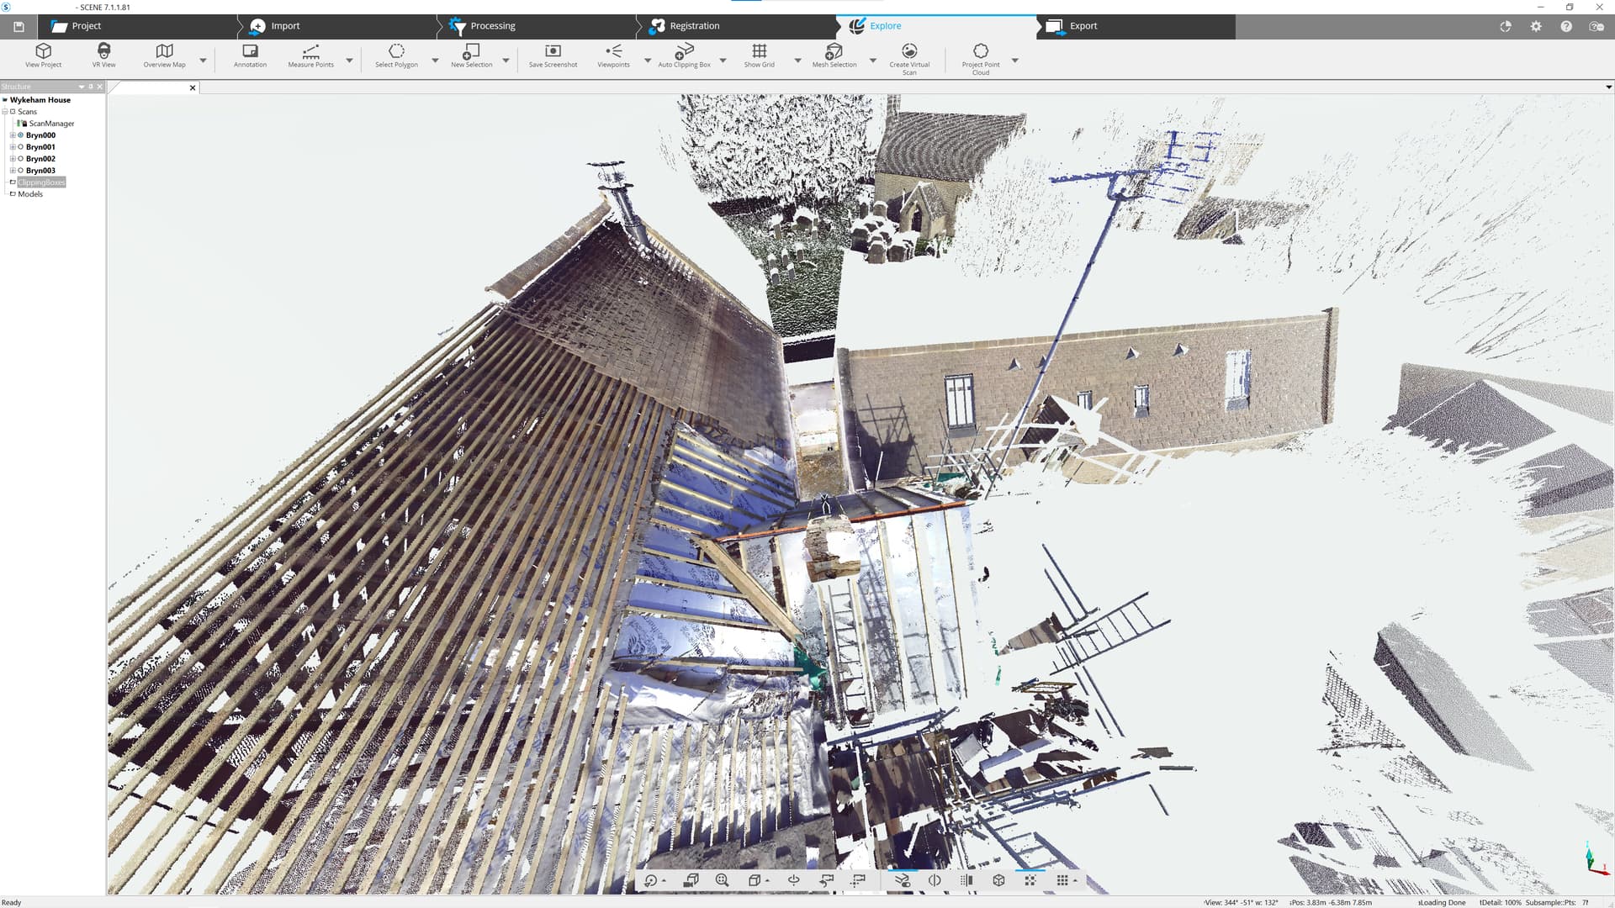The width and height of the screenshot is (1615, 908).
Task: Toggle Show Grid in the view
Action: (x=759, y=55)
